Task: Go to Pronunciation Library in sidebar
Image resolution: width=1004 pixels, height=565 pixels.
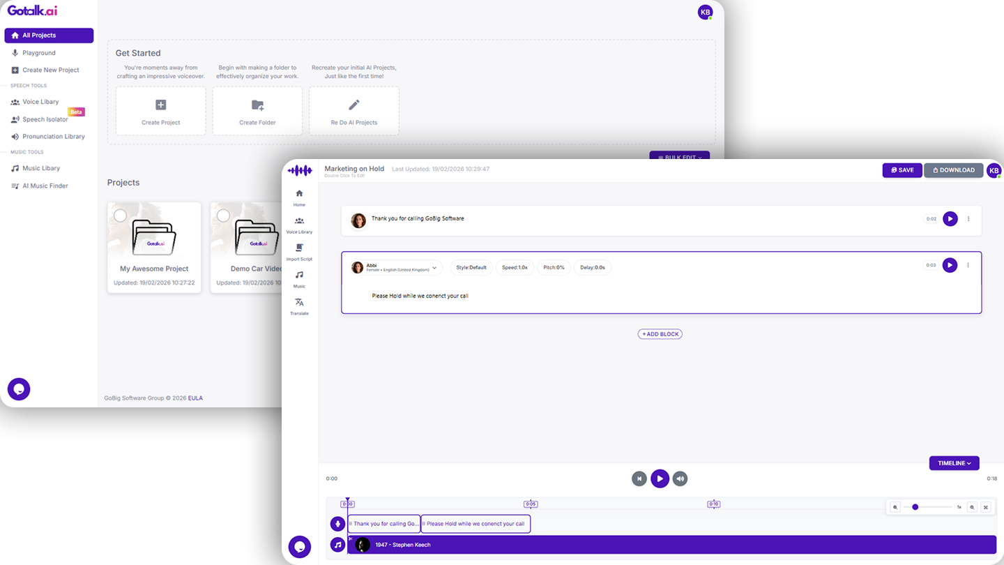Action: tap(53, 137)
